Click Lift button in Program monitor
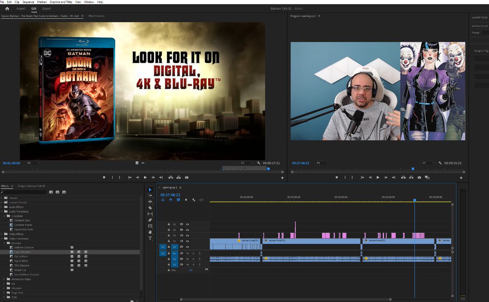Screen dimensions: 489x302 point(403,177)
